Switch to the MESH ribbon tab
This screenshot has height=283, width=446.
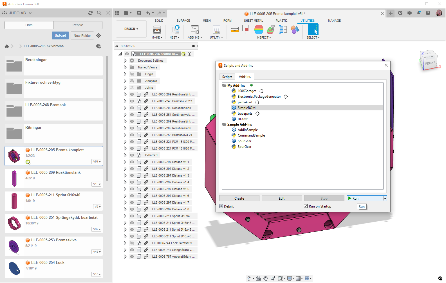pos(207,21)
